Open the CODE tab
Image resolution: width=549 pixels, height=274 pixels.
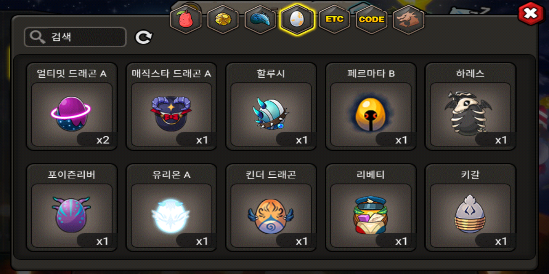pos(371,19)
